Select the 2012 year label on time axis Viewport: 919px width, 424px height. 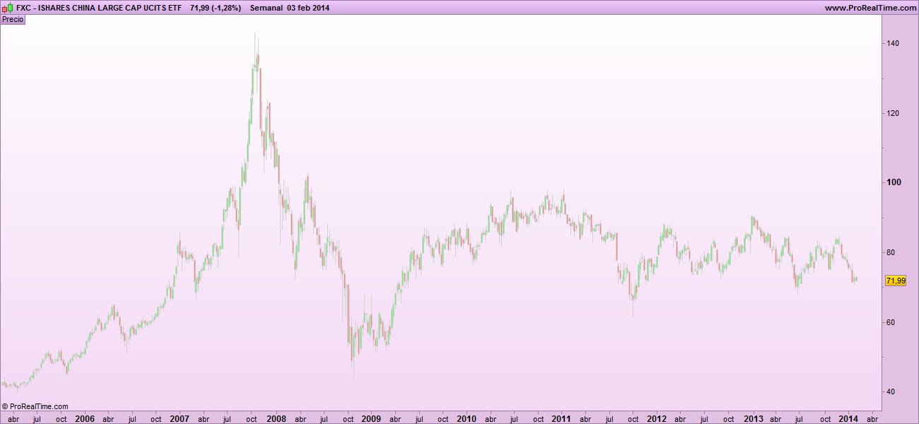tap(657, 418)
